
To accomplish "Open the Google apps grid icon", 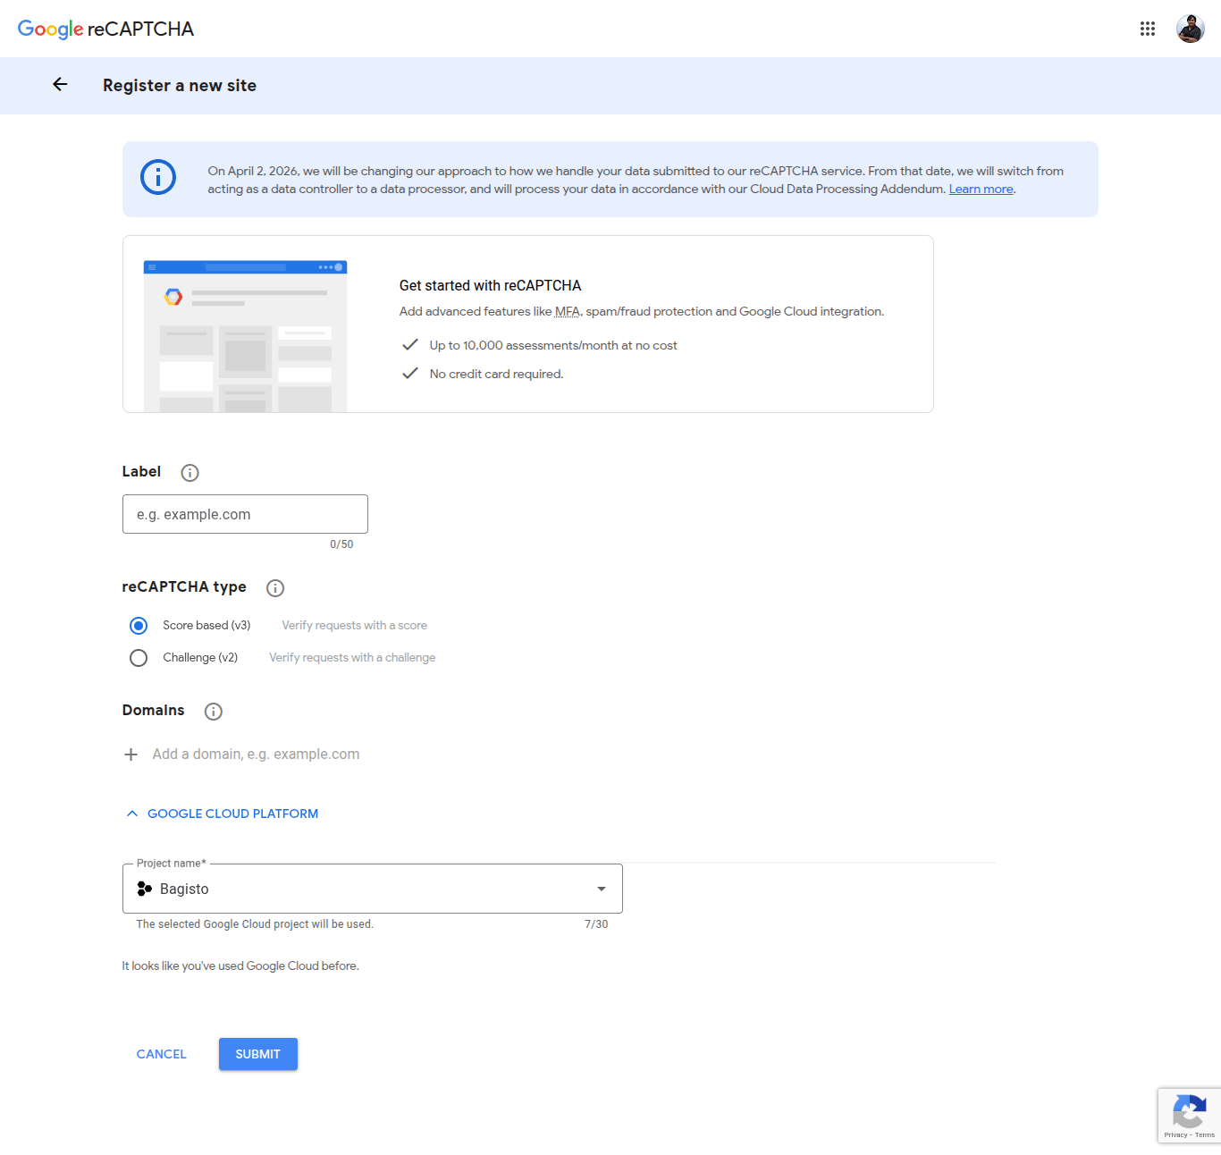I will pyautogui.click(x=1148, y=29).
